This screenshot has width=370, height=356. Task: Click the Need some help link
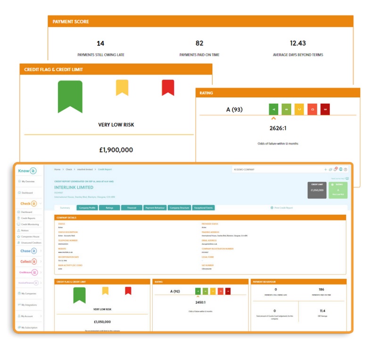pyautogui.click(x=340, y=178)
